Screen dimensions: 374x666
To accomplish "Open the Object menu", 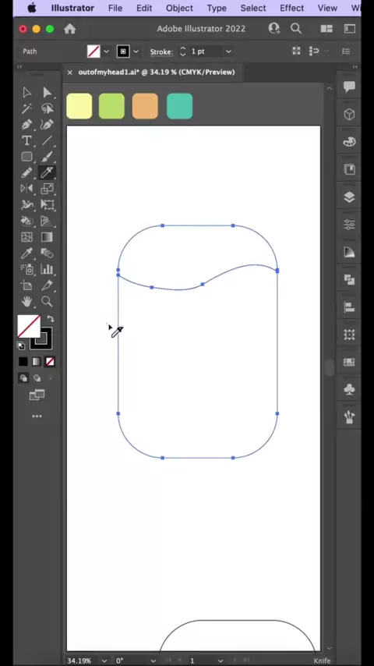I will click(179, 8).
